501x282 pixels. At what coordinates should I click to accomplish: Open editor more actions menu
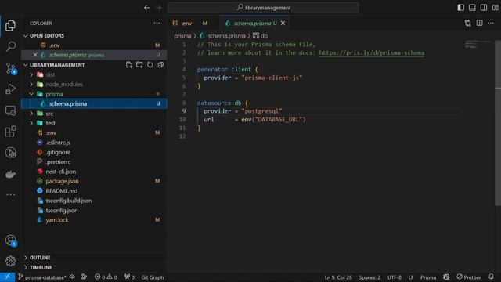pos(491,23)
